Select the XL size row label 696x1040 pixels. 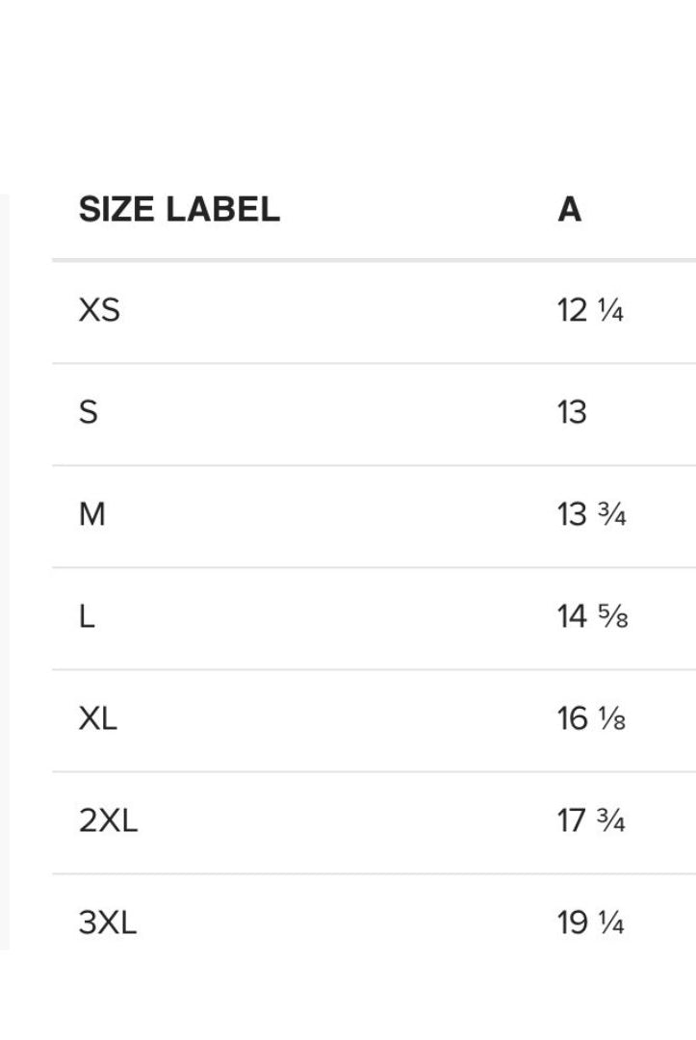98,718
